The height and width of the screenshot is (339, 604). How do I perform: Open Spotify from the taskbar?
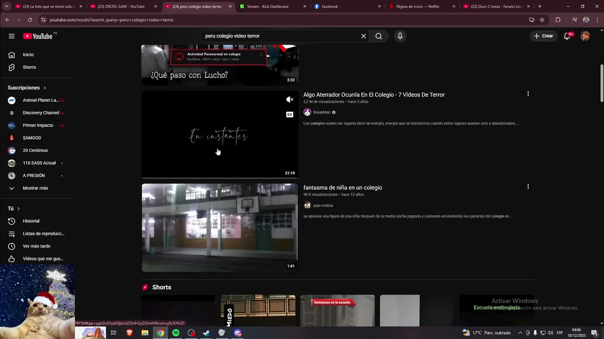tap(176, 333)
